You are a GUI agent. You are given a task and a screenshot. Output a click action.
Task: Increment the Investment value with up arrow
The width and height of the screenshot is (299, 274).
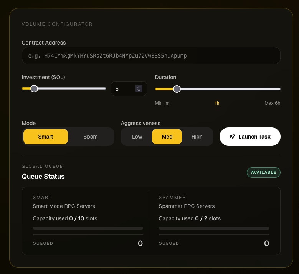[x=139, y=87]
